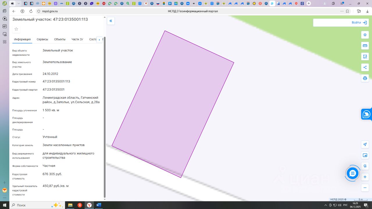Click the address bar nspd.gov.ru
The image size is (372, 209).
(50, 11)
